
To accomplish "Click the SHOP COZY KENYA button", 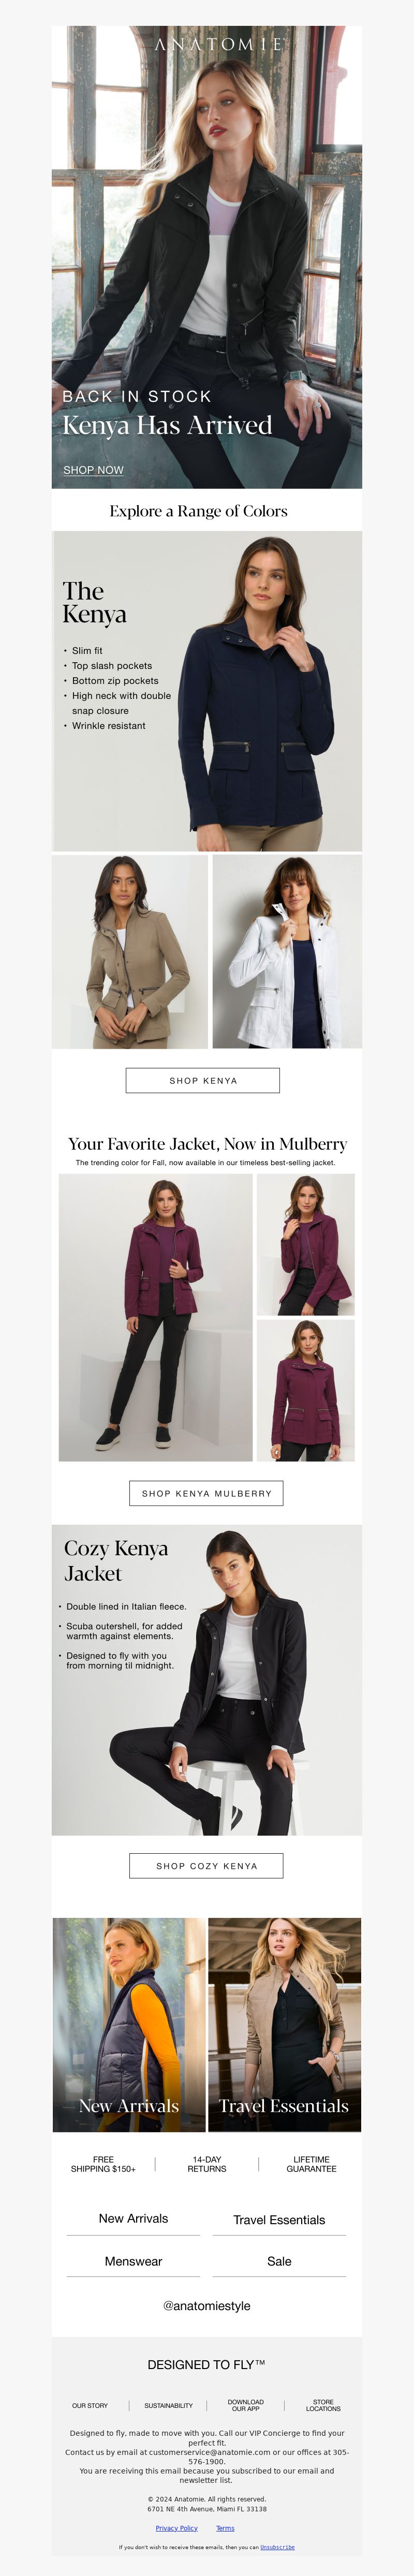I will coord(207,1866).
